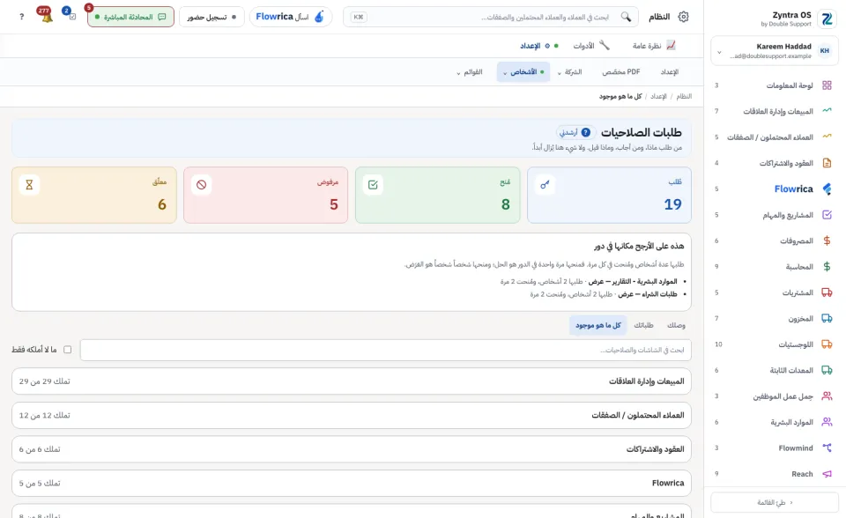Click the طلب 19 summary card
Viewport: 846px width, 518px height.
[x=609, y=195]
